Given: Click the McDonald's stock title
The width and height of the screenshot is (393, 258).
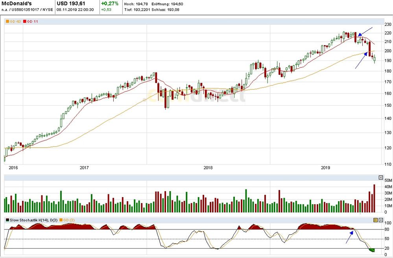Looking at the screenshot, I should point(17,4).
